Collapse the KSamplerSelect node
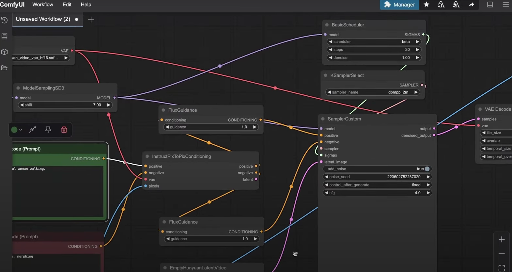The height and width of the screenshot is (272, 512). [x=325, y=75]
